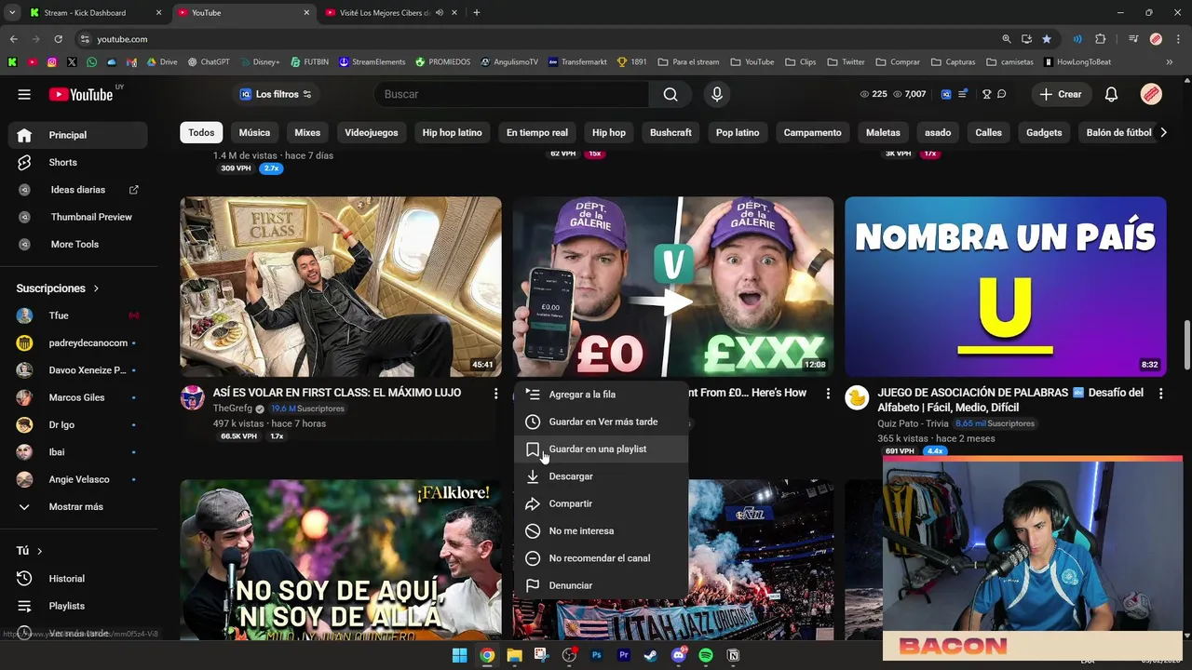Open Shorts from the sidebar
1192x670 pixels.
click(78, 162)
